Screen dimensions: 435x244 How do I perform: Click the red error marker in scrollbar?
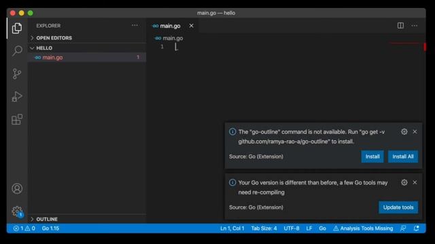point(424,47)
